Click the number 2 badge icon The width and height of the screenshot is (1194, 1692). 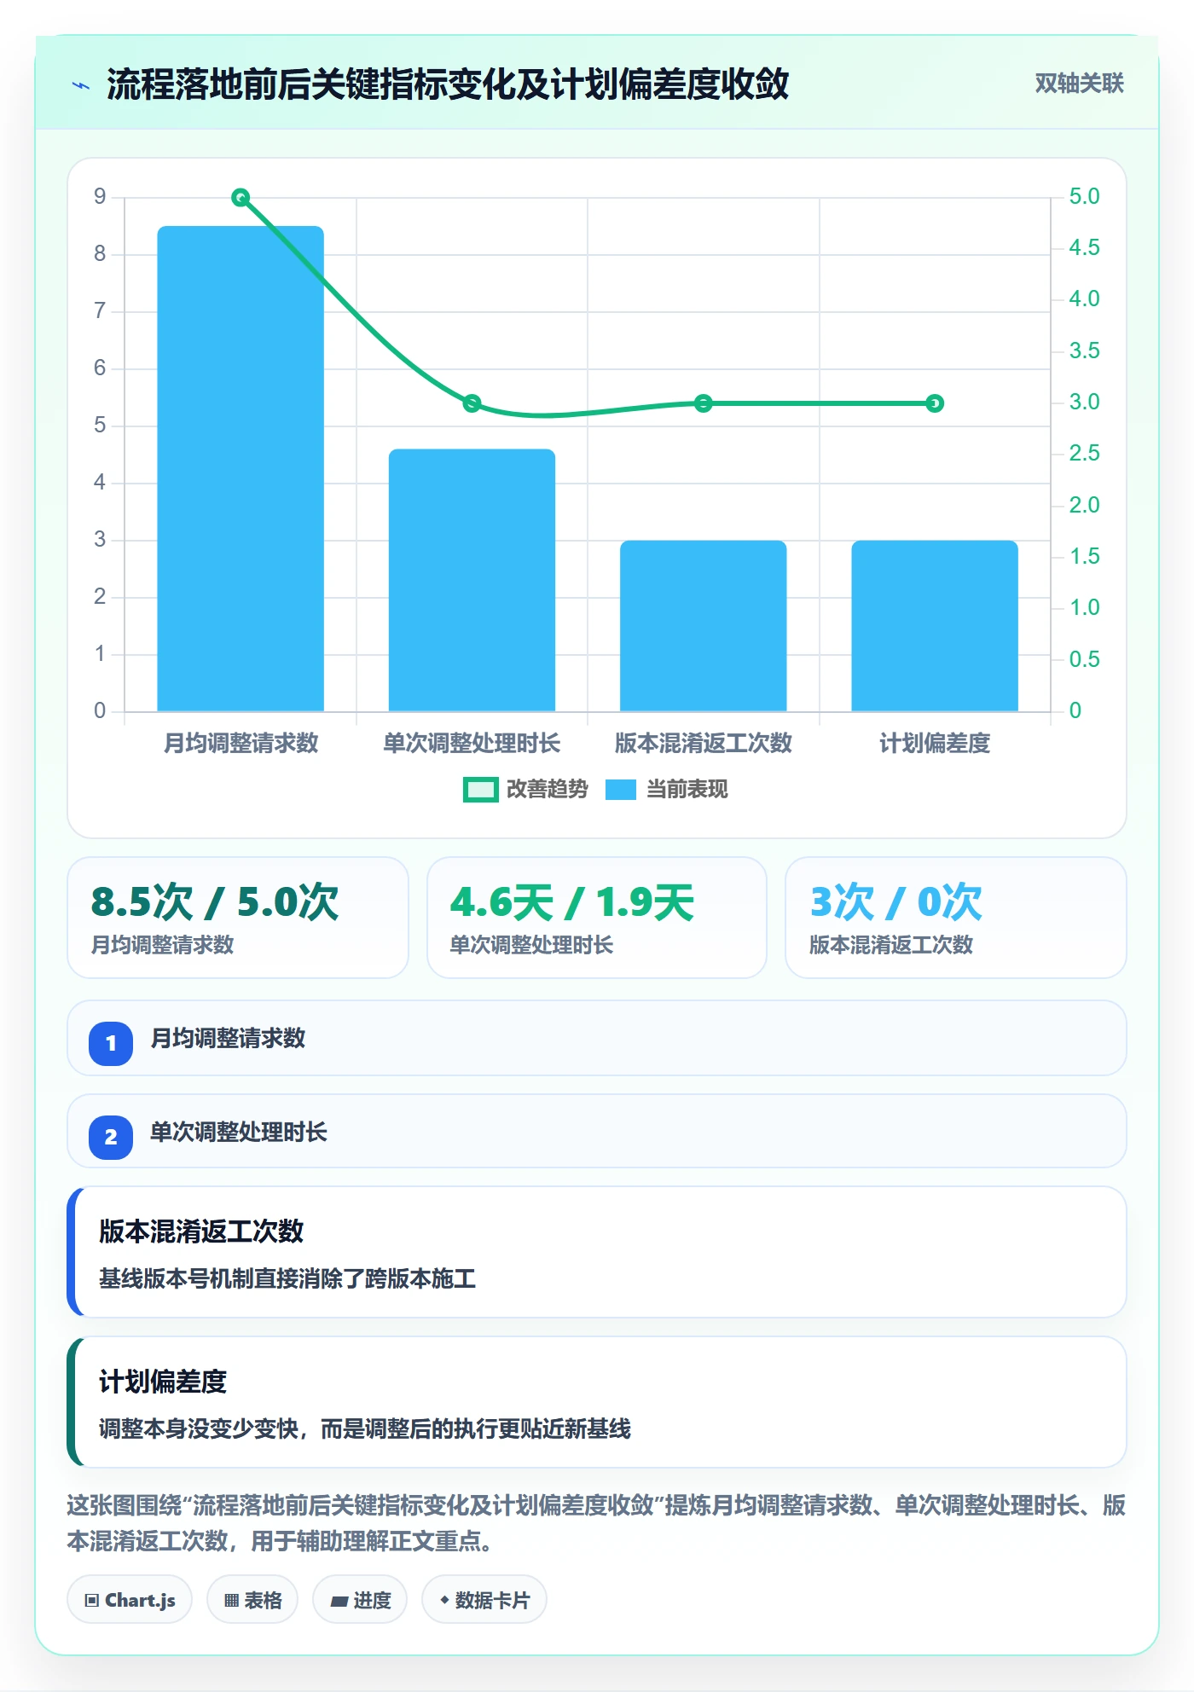coord(111,1137)
